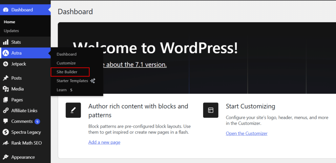
Task: Click the Add a new page link
Action: click(104, 142)
